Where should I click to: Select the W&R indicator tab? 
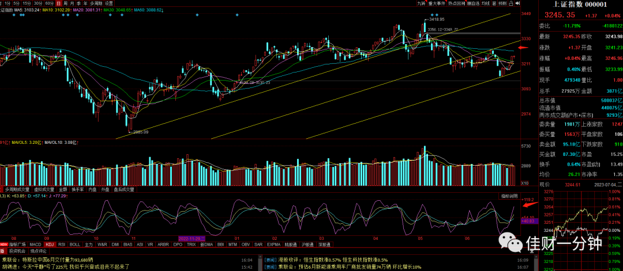(x=102, y=245)
